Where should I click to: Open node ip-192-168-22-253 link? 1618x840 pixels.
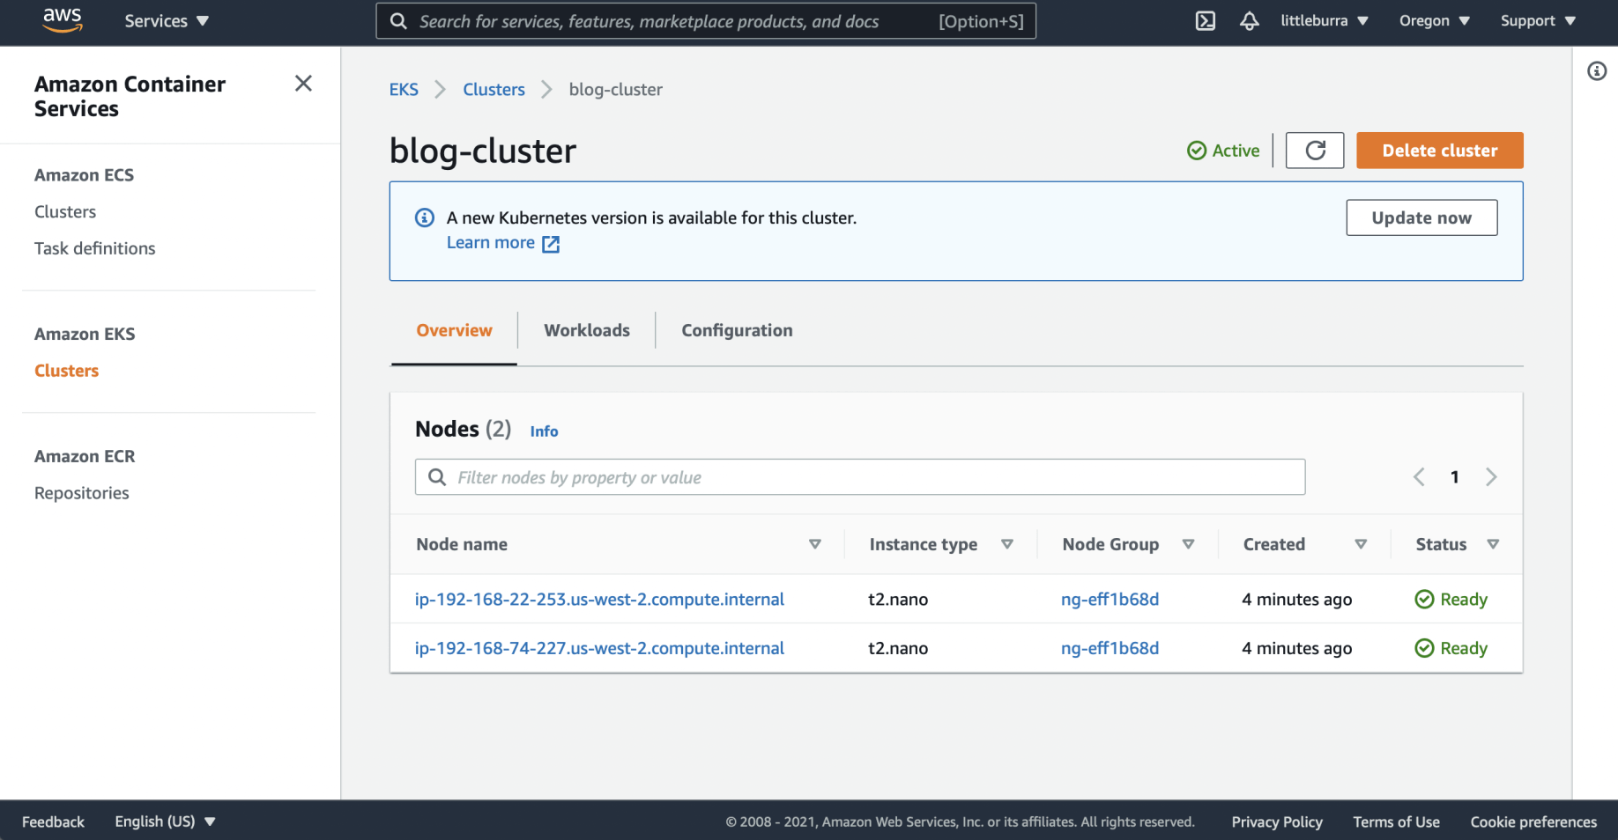599,600
